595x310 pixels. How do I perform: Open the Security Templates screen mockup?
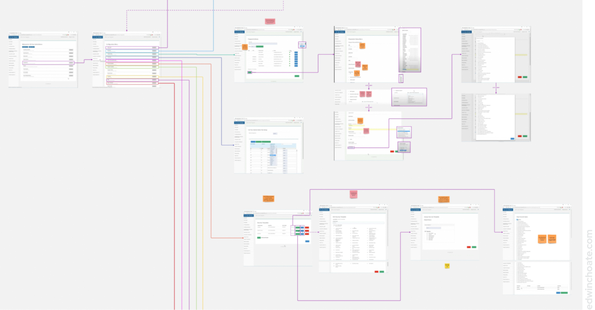[x=277, y=237]
